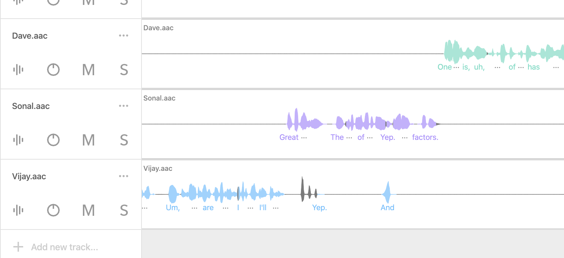
Task: Solo the Vijay.aac track
Action: (x=124, y=210)
